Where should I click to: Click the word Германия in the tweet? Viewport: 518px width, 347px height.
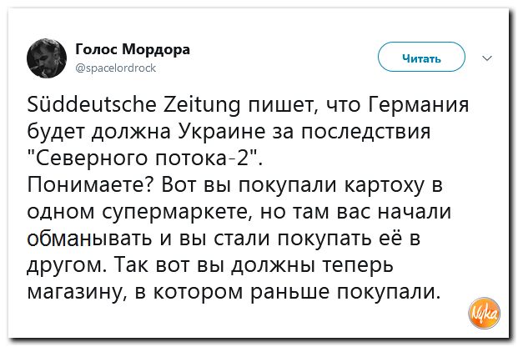point(418,105)
